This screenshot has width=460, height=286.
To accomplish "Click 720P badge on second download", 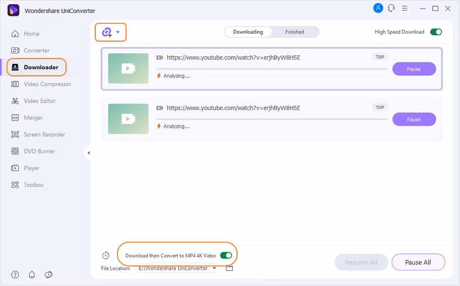I will tap(379, 107).
